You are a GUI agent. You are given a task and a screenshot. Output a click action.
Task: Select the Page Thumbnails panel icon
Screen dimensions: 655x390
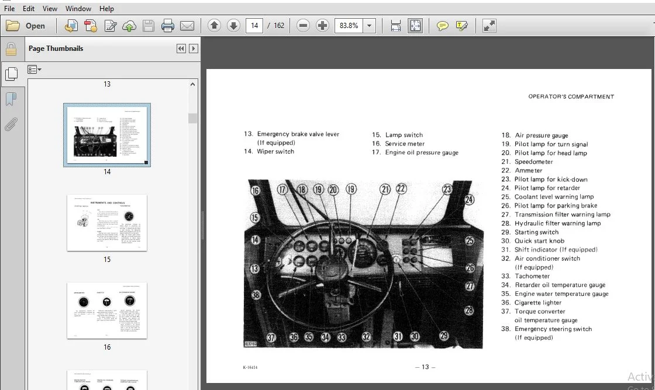point(11,74)
